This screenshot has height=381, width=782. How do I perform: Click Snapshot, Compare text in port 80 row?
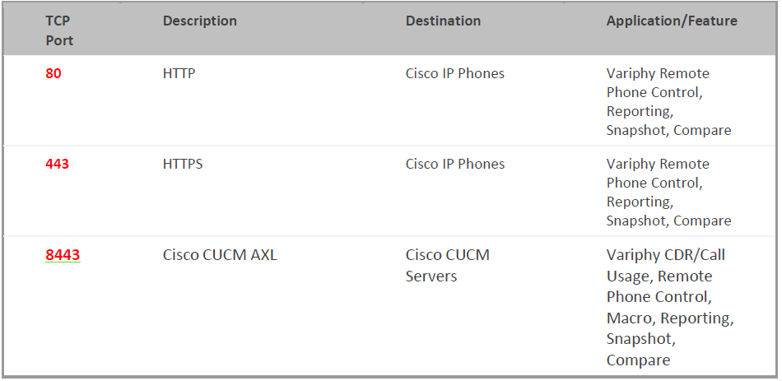click(668, 130)
